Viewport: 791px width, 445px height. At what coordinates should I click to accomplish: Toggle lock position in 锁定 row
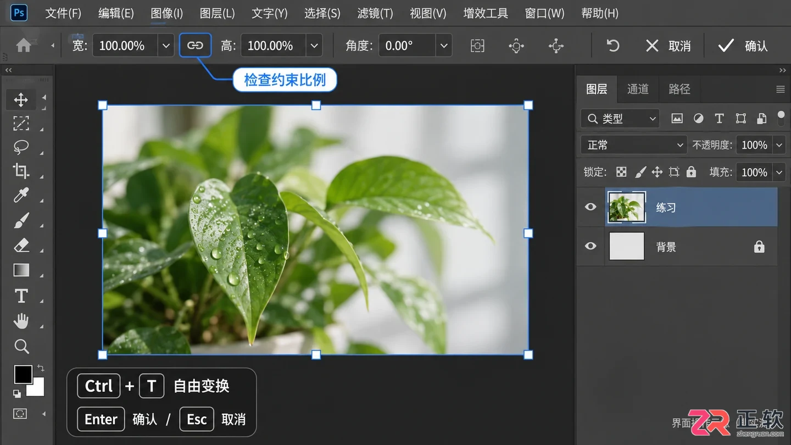(657, 172)
